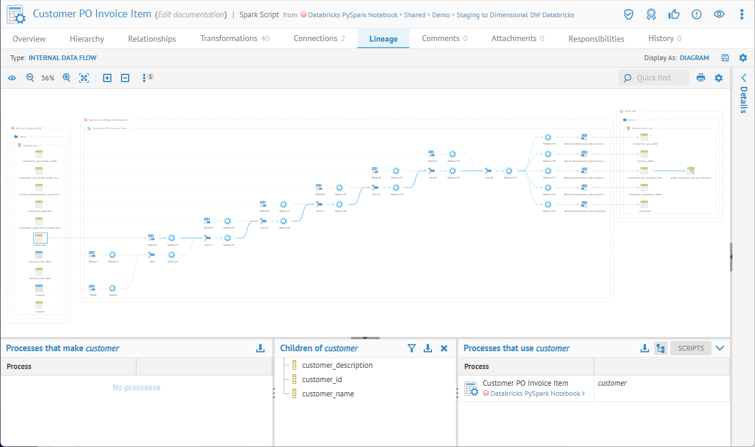Toggle tree view in Processes that use panel
The image size is (755, 447).
point(660,348)
